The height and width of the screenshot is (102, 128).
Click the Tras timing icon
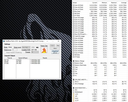tap(74, 73)
